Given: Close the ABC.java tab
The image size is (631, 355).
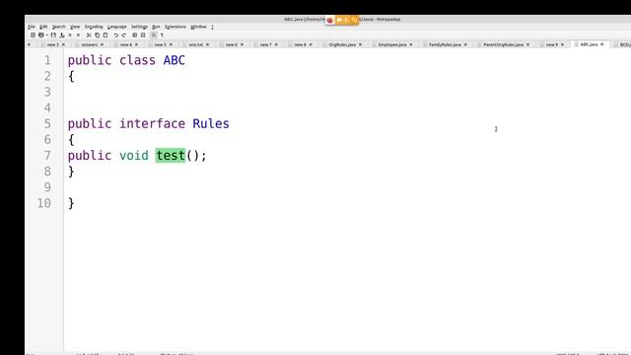Looking at the screenshot, I should [x=602, y=44].
